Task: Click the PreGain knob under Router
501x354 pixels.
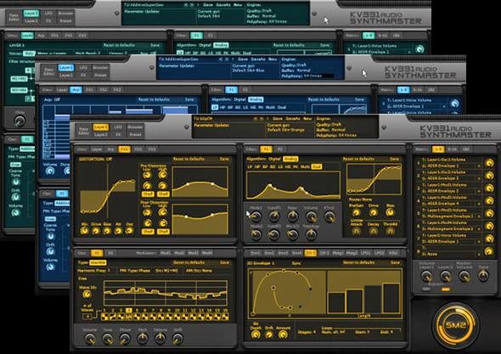Action: point(356,212)
